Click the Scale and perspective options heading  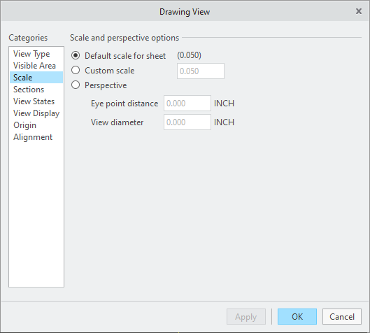124,38
